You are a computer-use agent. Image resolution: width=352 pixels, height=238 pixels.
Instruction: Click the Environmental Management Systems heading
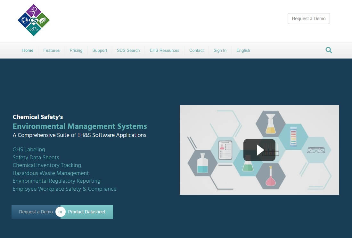click(x=80, y=126)
